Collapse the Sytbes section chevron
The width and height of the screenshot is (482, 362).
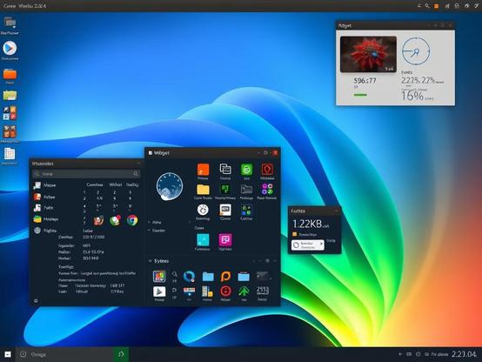[151, 261]
